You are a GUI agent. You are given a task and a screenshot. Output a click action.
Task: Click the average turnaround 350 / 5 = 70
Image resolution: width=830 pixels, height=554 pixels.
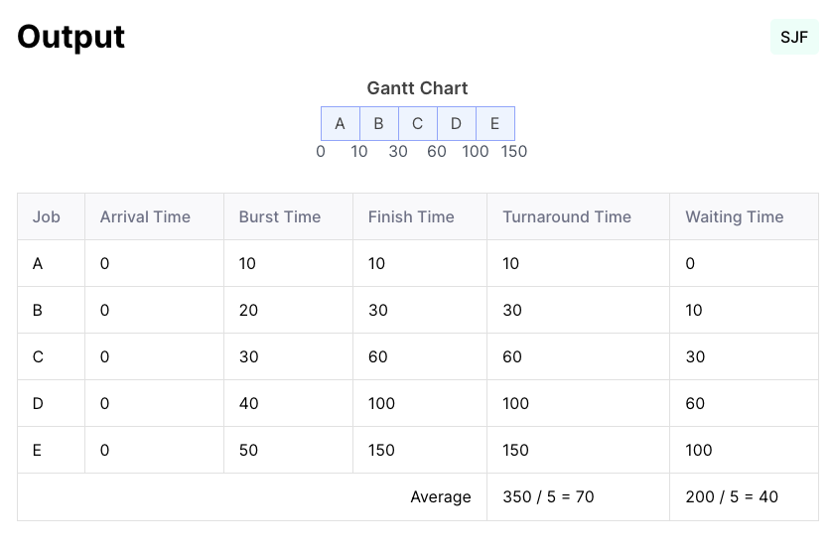(x=548, y=496)
